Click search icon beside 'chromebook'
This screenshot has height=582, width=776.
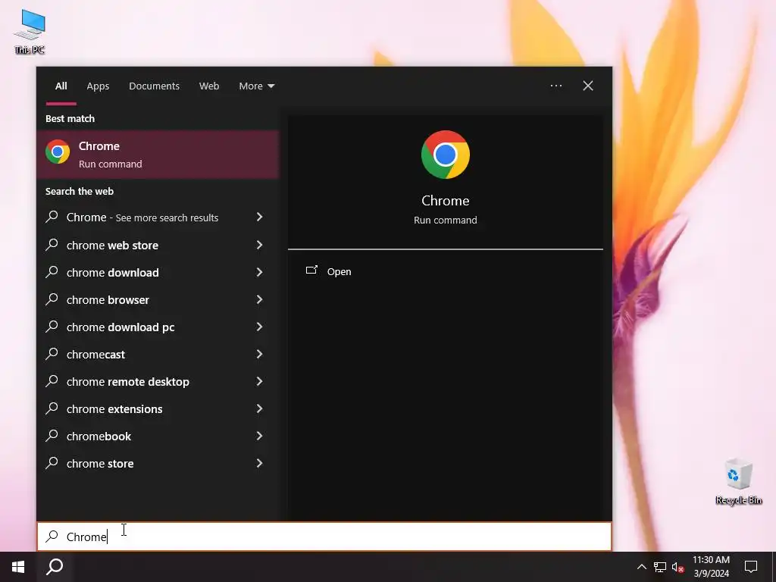52,435
